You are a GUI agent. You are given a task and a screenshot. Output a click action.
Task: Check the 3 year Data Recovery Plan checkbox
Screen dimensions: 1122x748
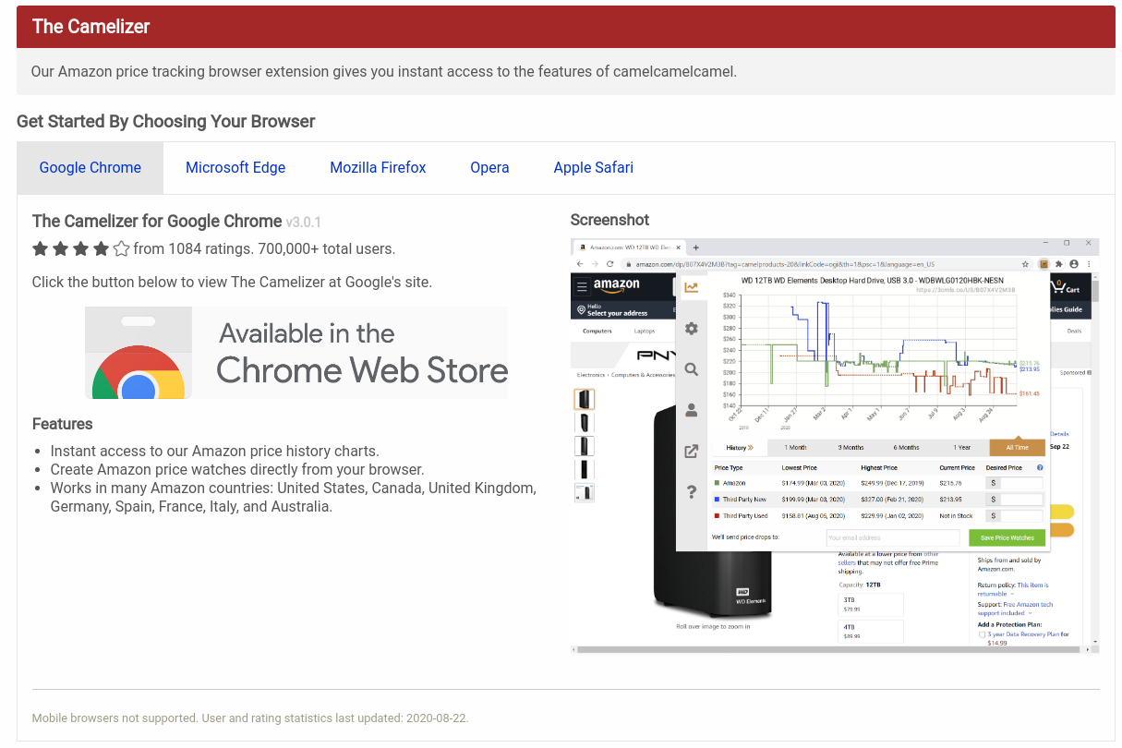982,634
